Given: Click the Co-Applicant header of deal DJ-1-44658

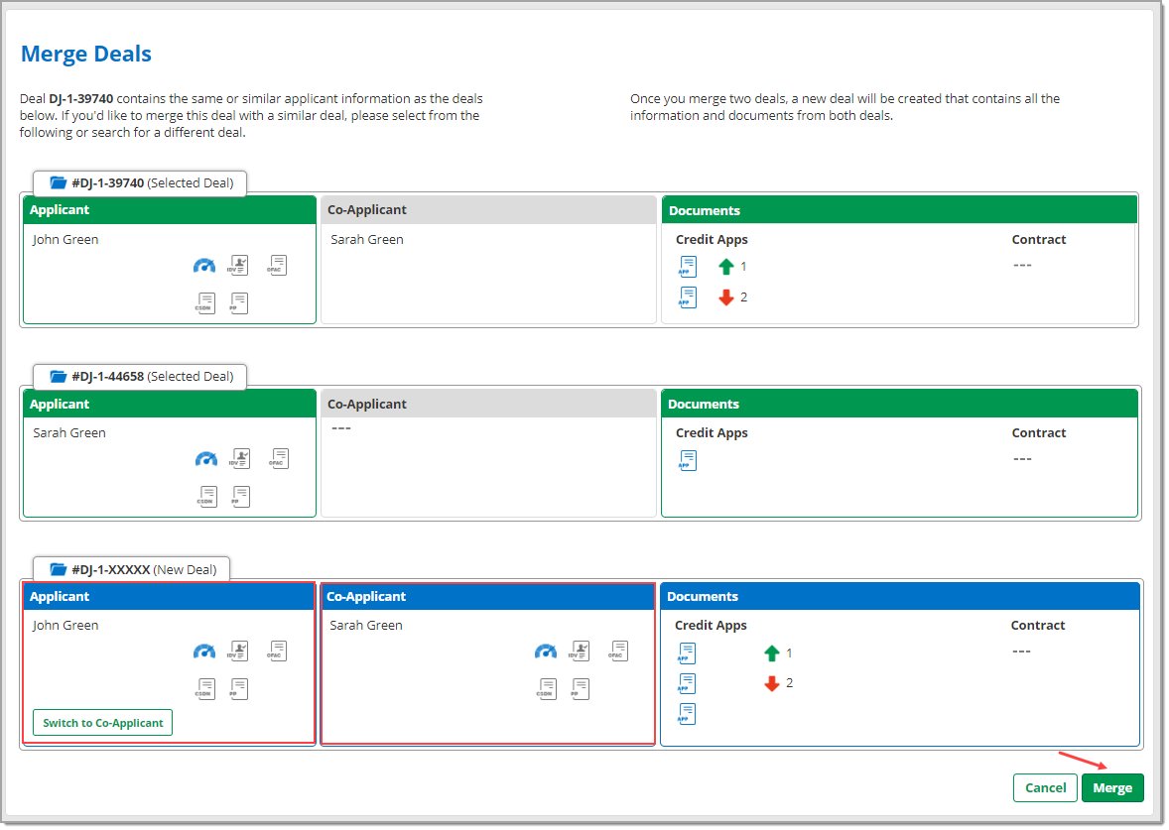Looking at the screenshot, I should pyautogui.click(x=488, y=404).
